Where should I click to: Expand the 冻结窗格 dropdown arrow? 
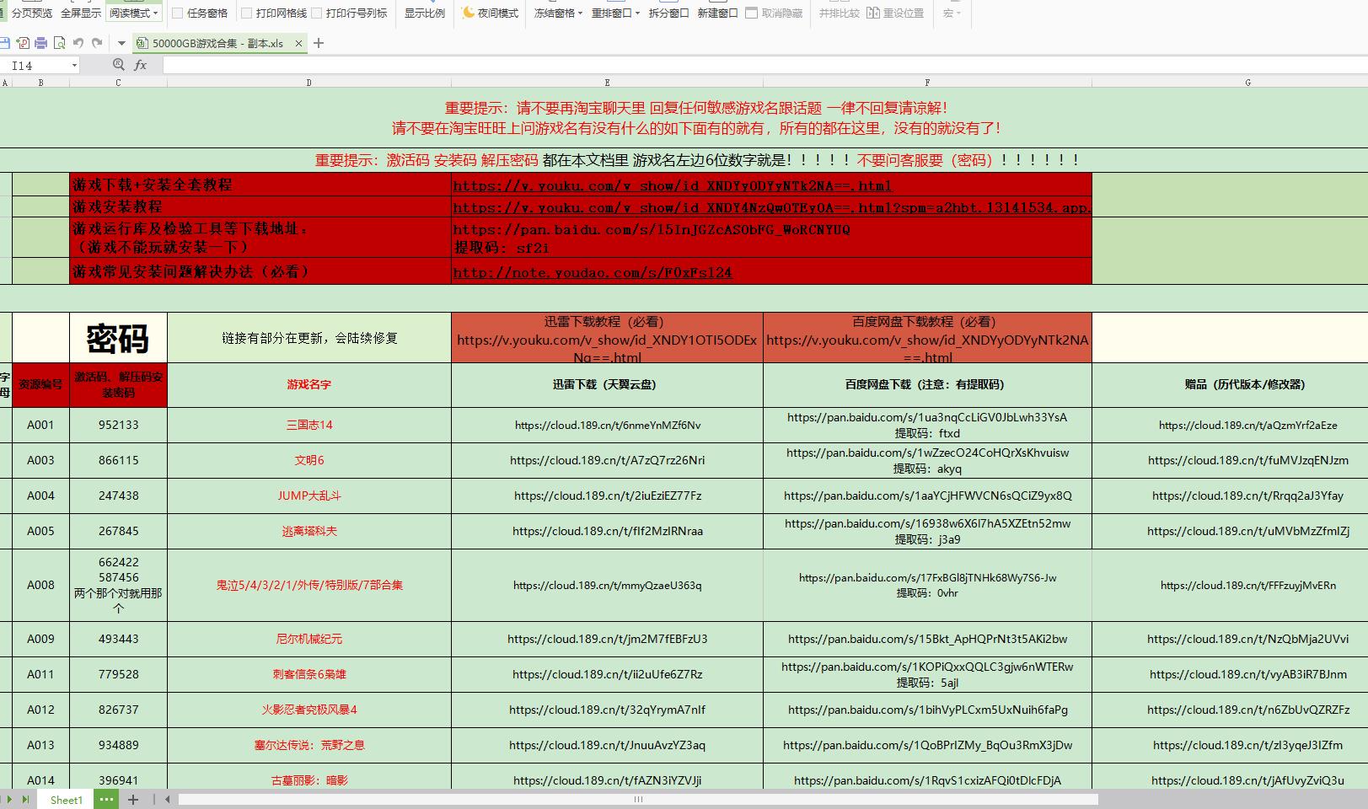[x=580, y=13]
